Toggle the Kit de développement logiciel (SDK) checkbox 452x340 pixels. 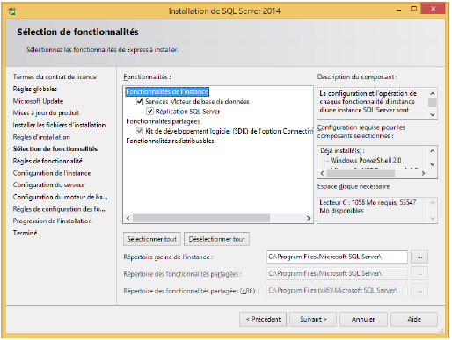tap(140, 131)
